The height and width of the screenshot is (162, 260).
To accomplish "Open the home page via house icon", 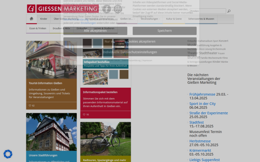I will coord(31,19).
